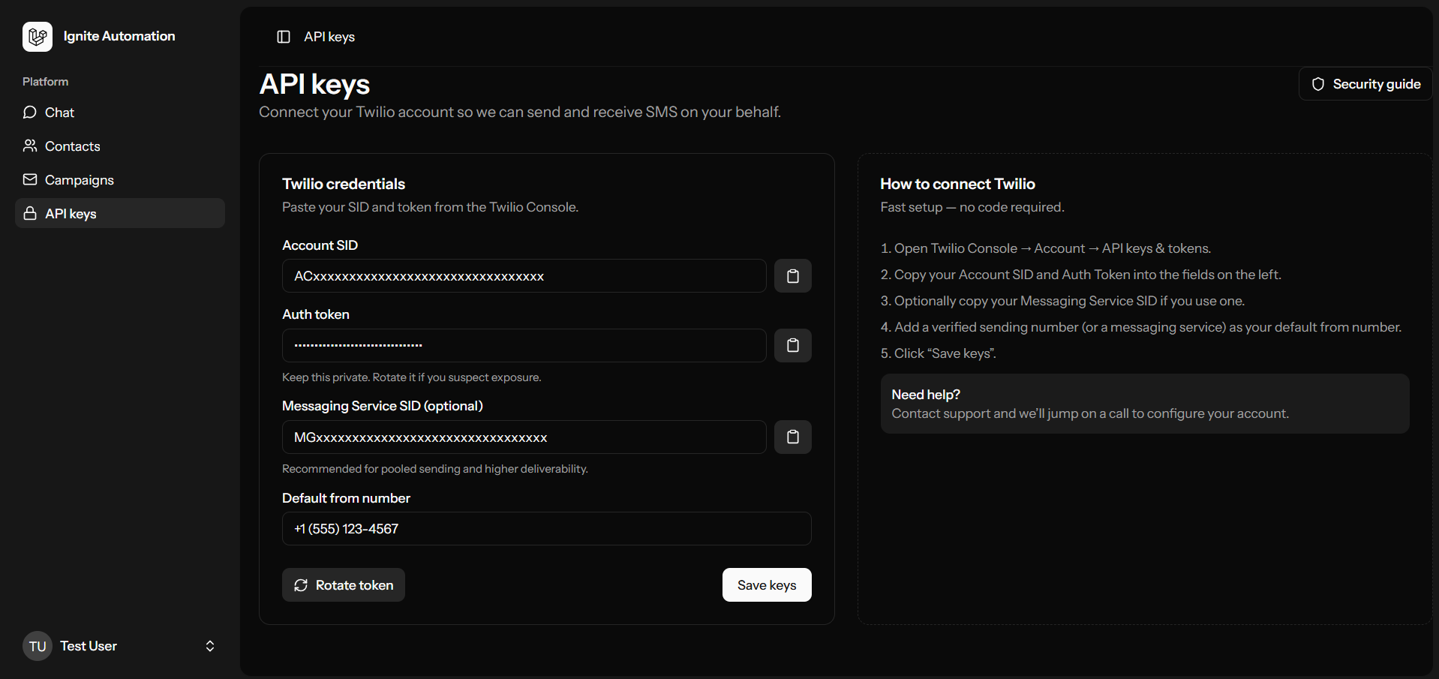Click the Campaigns envelope icon
The image size is (1439, 679).
(30, 180)
